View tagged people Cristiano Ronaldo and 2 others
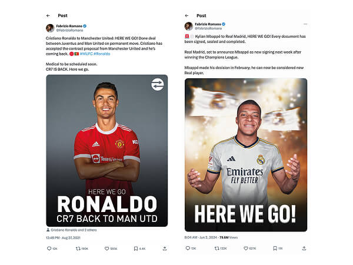The image size is (353, 265). click(x=72, y=230)
